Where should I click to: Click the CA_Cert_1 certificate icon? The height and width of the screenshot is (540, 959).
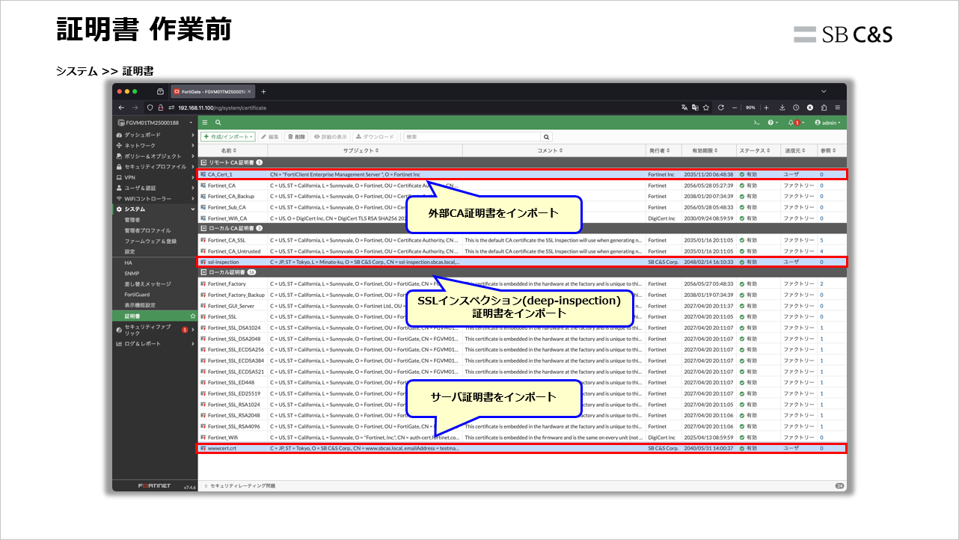point(203,174)
